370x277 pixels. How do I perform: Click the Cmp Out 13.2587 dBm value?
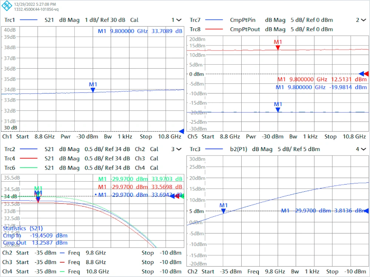[50, 243]
